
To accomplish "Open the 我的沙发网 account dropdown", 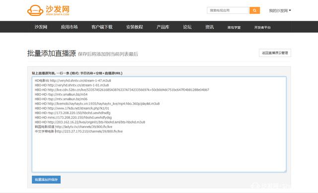I will 280,10.
